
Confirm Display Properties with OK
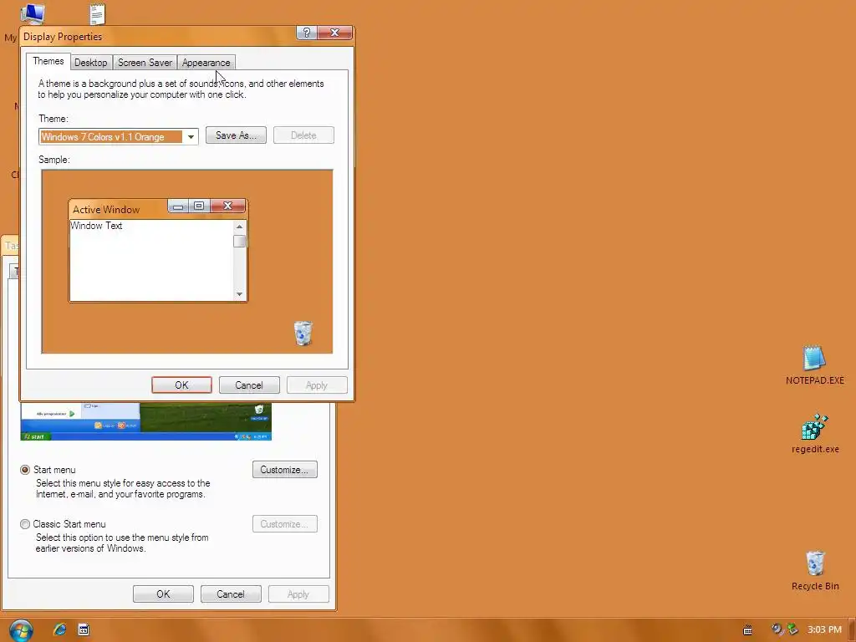click(181, 385)
